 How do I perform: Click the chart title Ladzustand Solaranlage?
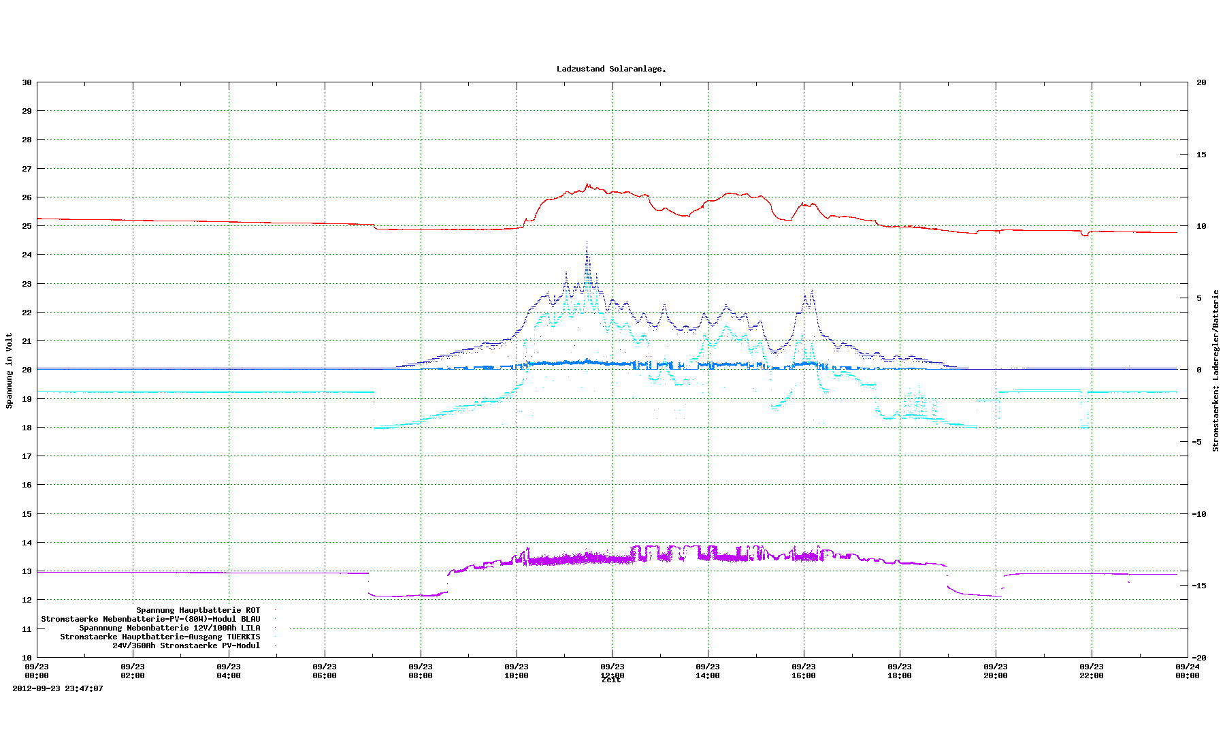(611, 69)
